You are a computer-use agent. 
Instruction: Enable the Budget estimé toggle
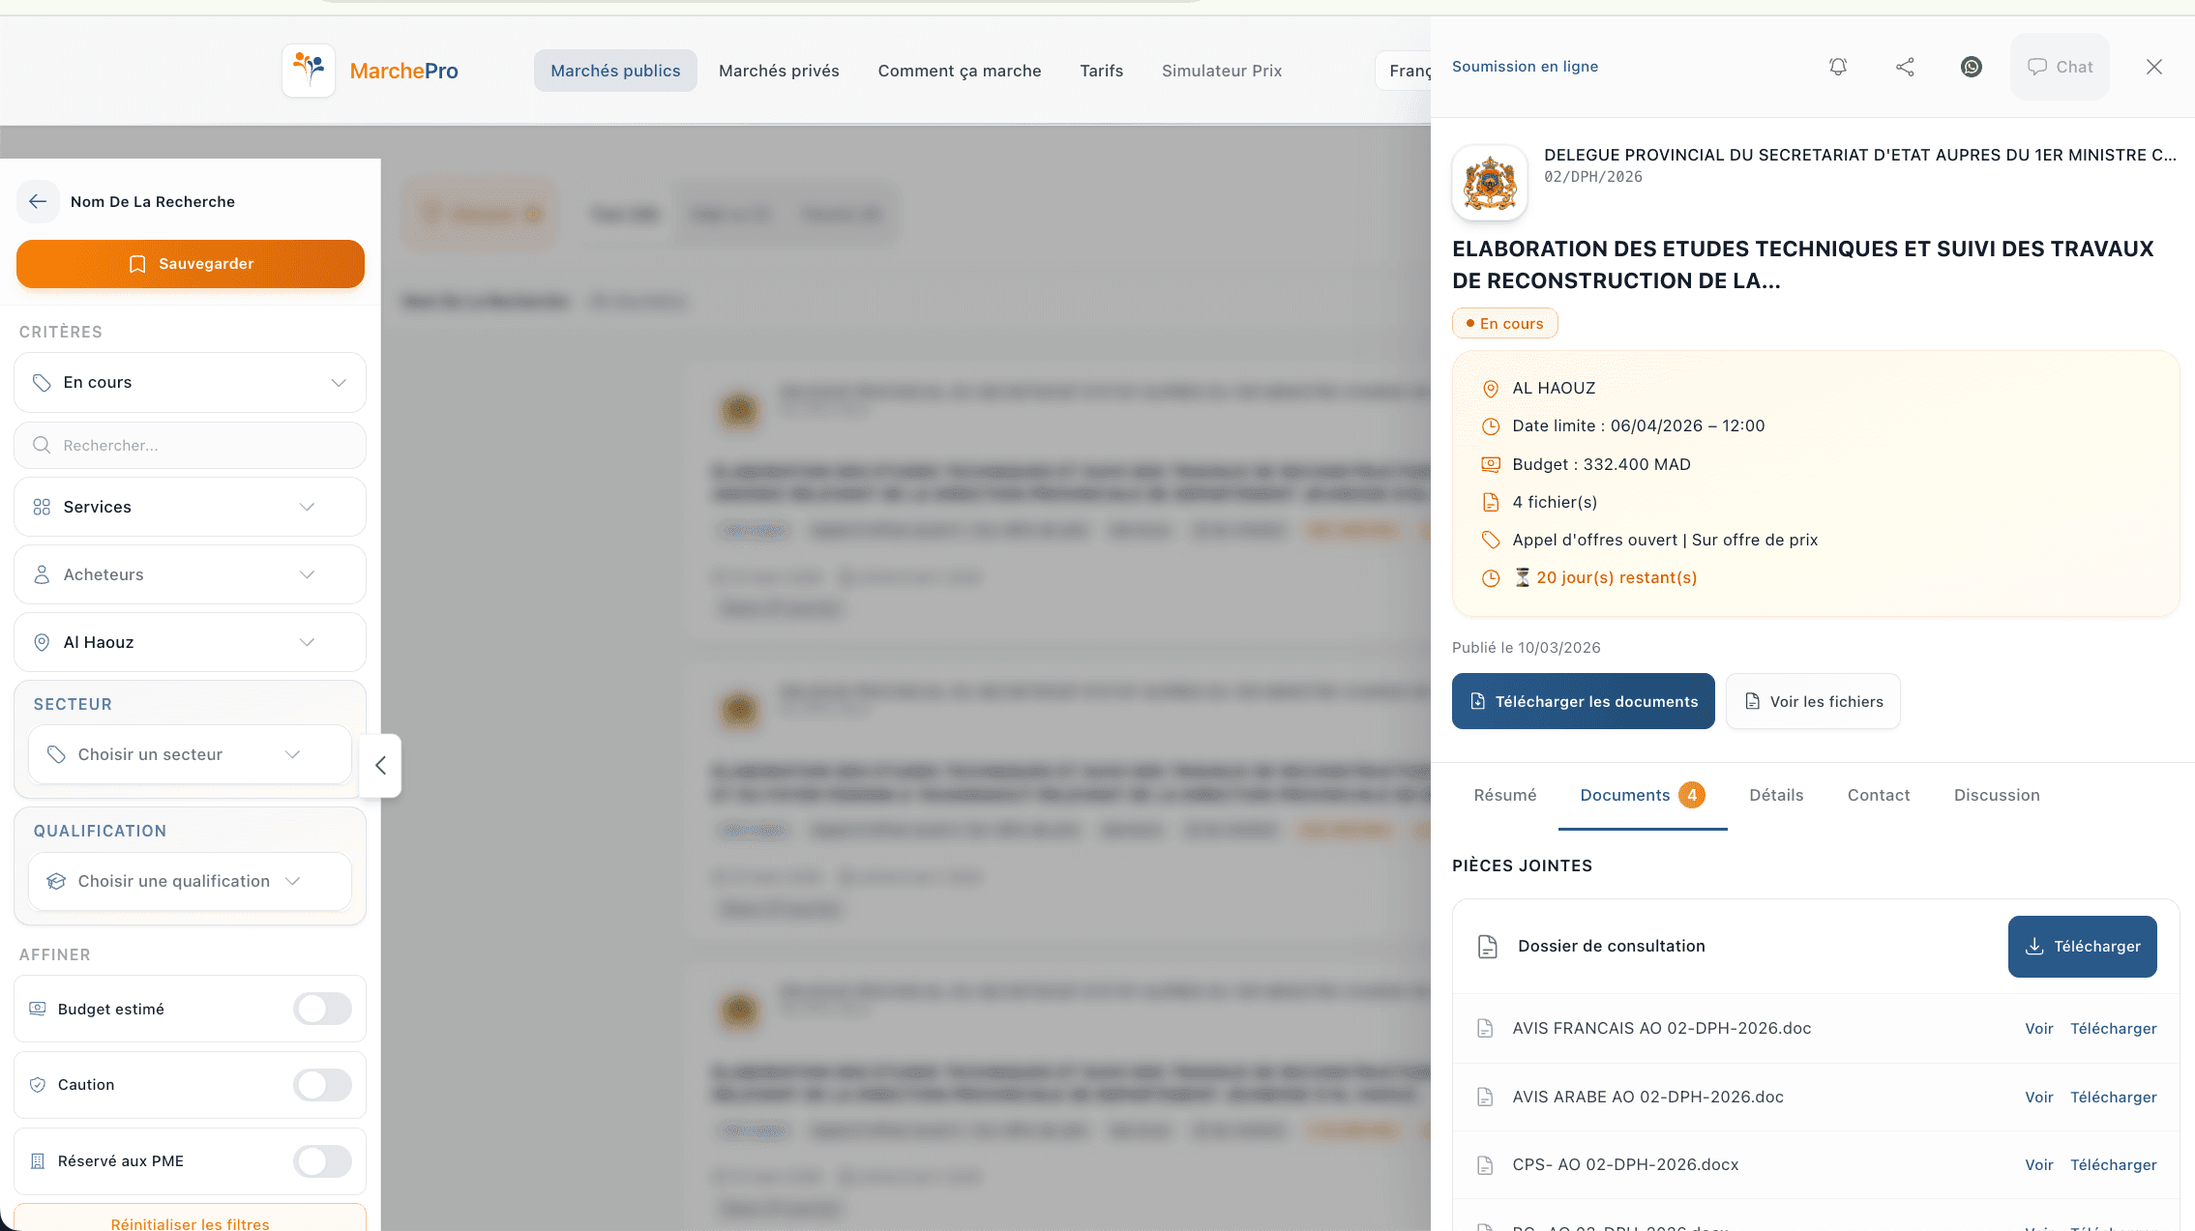[323, 1009]
